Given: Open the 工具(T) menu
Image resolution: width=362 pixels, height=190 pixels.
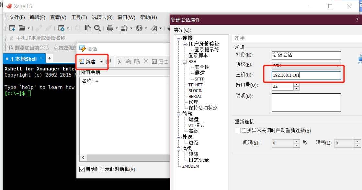Looking at the screenshot, I should [79, 17].
